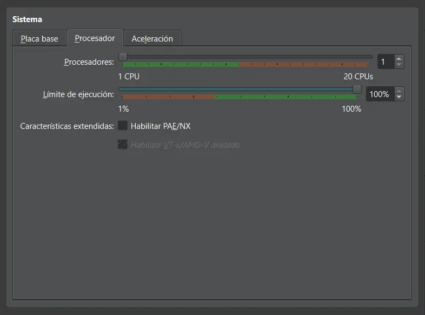Click the Límite de ejecución label

pos(78,94)
